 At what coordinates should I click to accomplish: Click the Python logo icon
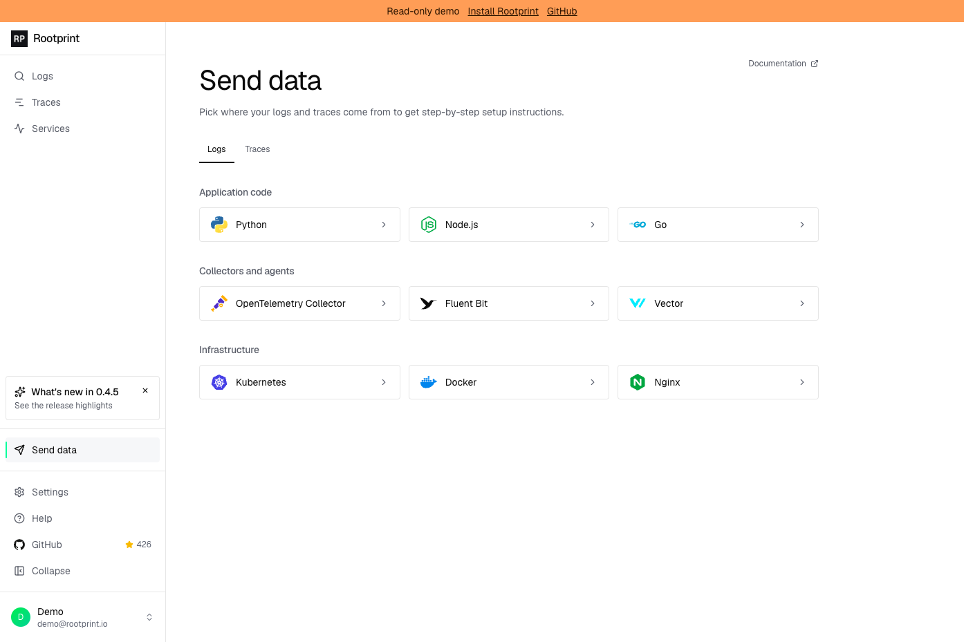click(219, 225)
